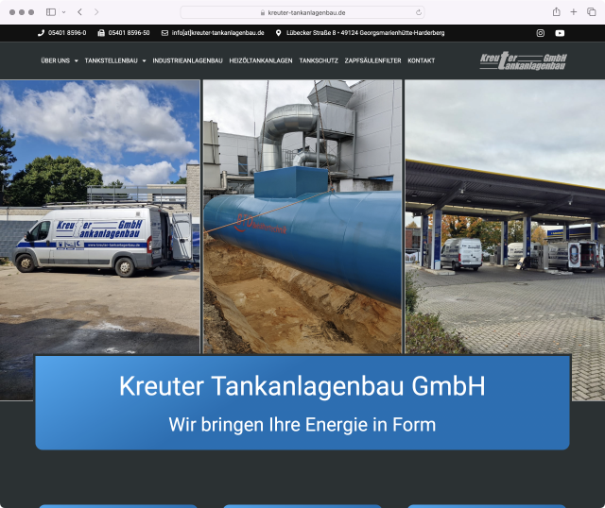This screenshot has height=508, width=605.
Task: Open the KONTAKT menu item
Action: [x=422, y=60]
